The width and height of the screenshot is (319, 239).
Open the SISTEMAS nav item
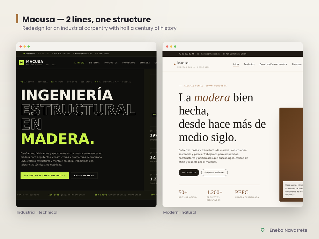[x=94, y=63]
